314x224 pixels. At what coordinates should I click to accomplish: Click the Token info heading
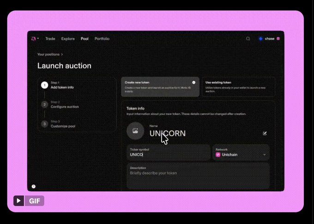tap(135, 108)
